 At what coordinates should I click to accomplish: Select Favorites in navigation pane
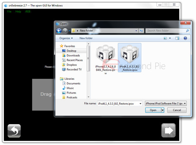67,46
